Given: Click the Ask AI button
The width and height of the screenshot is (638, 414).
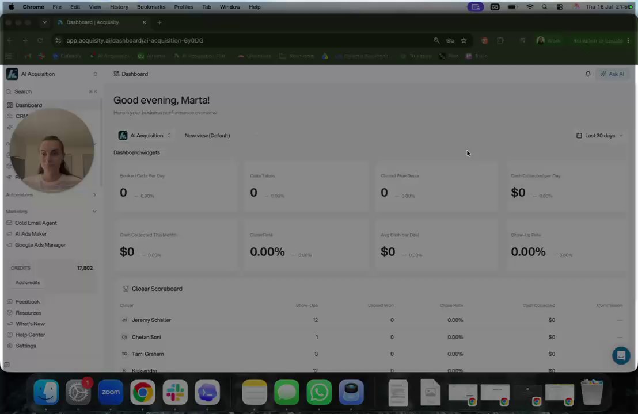Looking at the screenshot, I should point(612,74).
